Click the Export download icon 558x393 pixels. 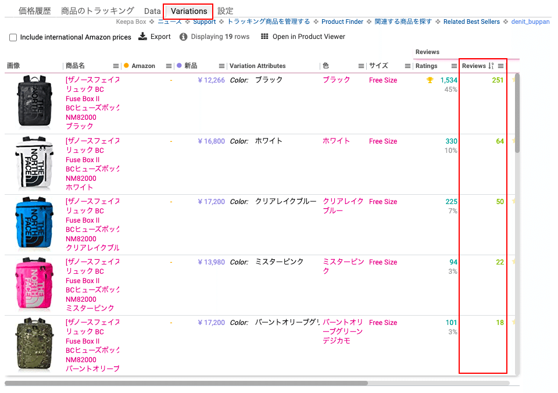(x=143, y=37)
